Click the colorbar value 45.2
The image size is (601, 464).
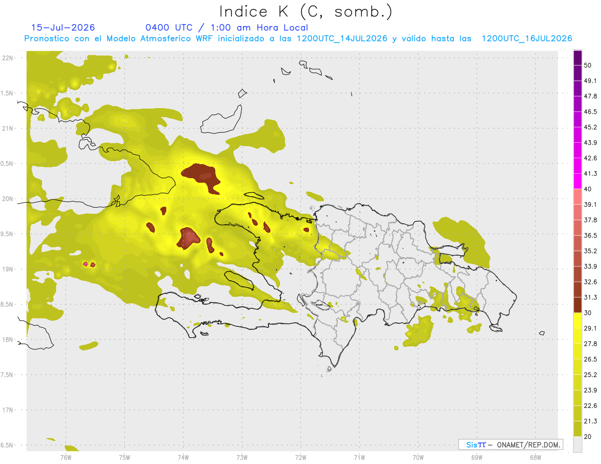tap(590, 127)
